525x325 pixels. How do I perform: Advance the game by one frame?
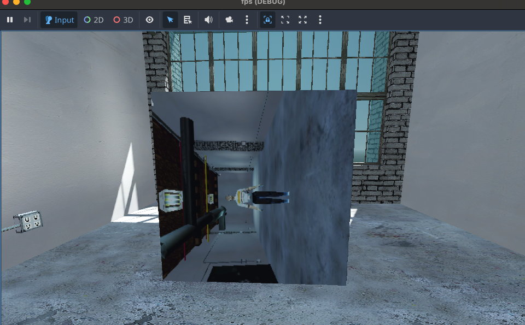point(26,20)
